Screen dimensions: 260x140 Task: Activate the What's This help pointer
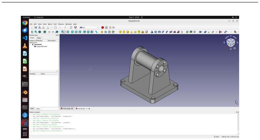[75, 28]
